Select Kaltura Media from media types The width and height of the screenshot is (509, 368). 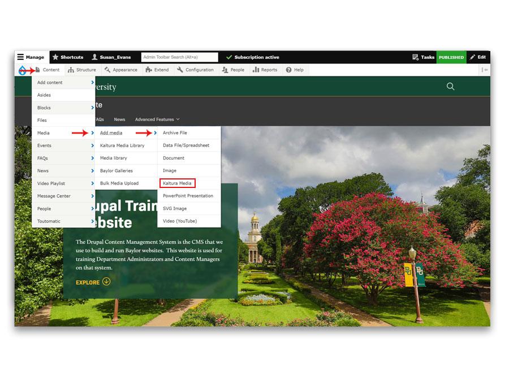tap(177, 183)
